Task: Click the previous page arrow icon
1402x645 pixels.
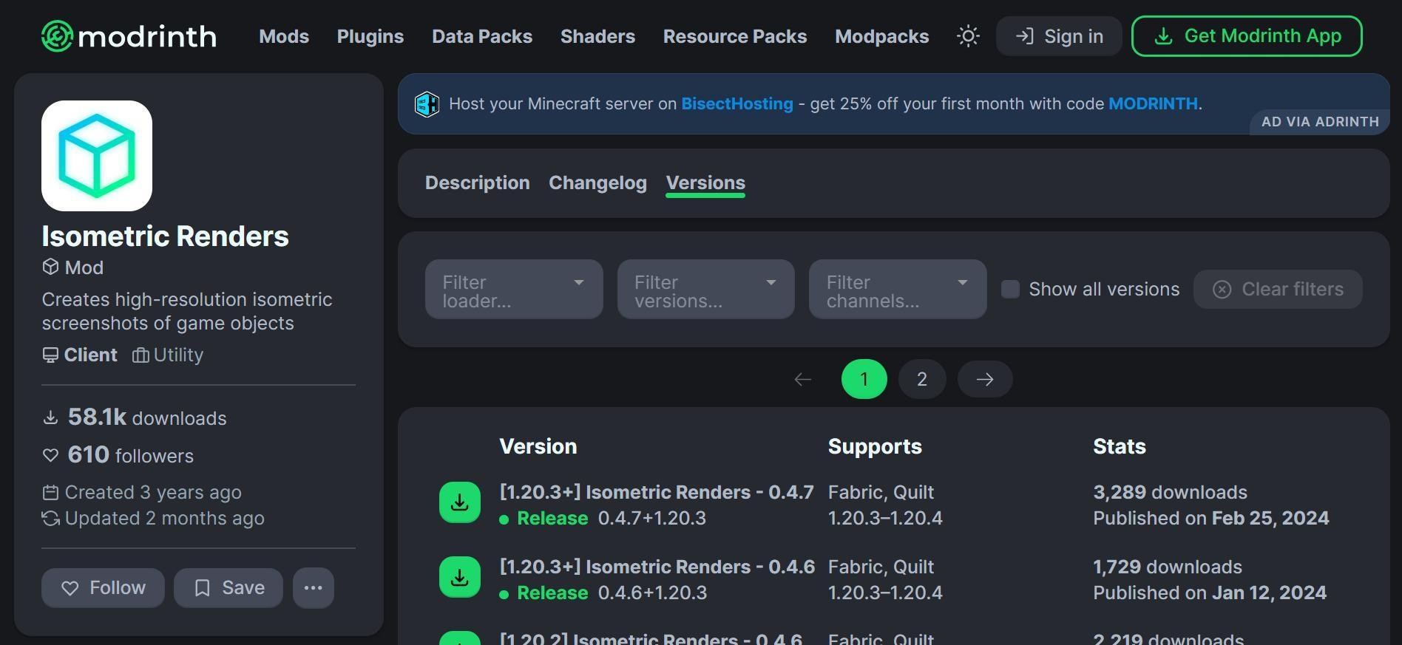Action: 802,379
